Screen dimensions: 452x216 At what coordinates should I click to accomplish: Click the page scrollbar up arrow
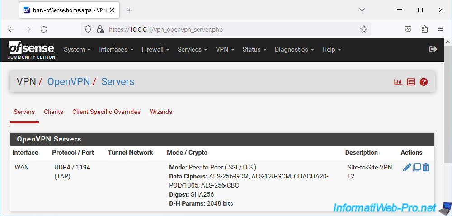pyautogui.click(x=448, y=42)
